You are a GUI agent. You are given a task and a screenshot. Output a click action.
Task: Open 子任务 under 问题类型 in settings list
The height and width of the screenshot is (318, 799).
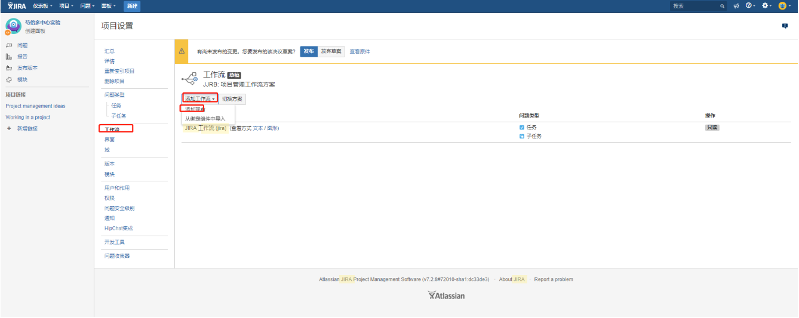119,116
